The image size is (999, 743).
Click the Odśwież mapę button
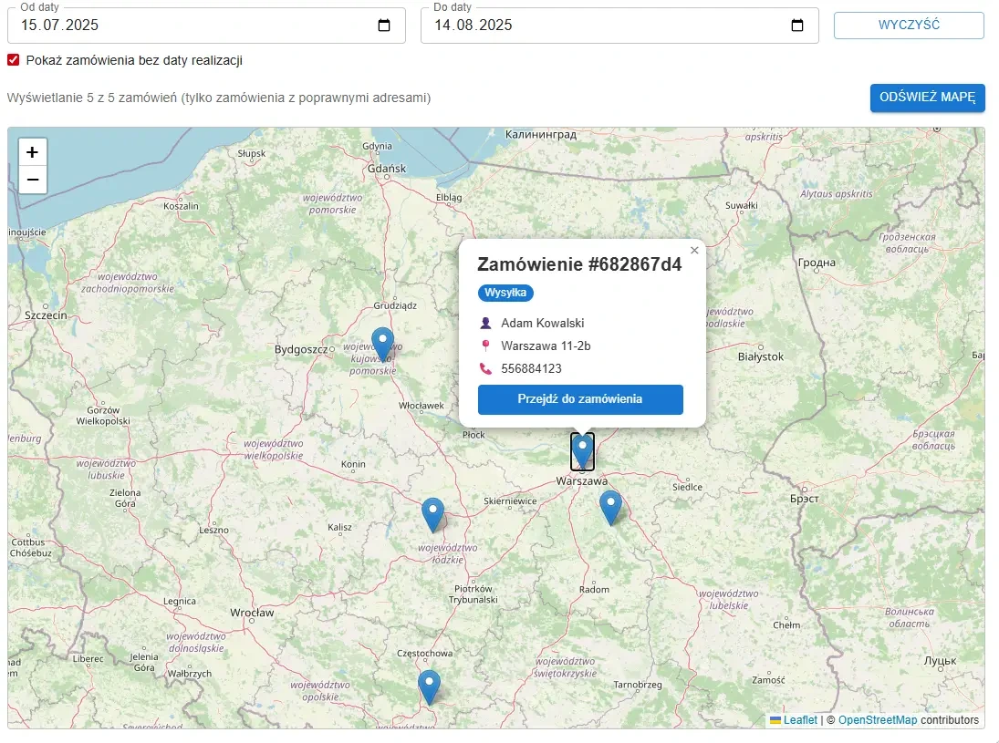[927, 98]
